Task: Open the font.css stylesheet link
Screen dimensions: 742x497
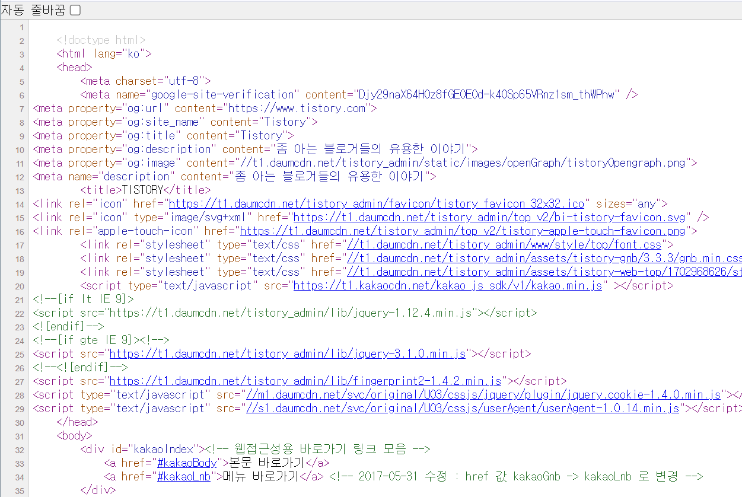Action: coord(504,244)
